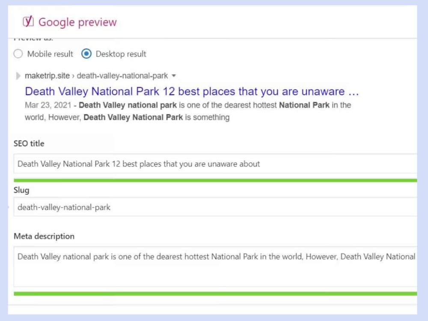Click the Slug field label
This screenshot has height=321, width=428.
(x=21, y=190)
